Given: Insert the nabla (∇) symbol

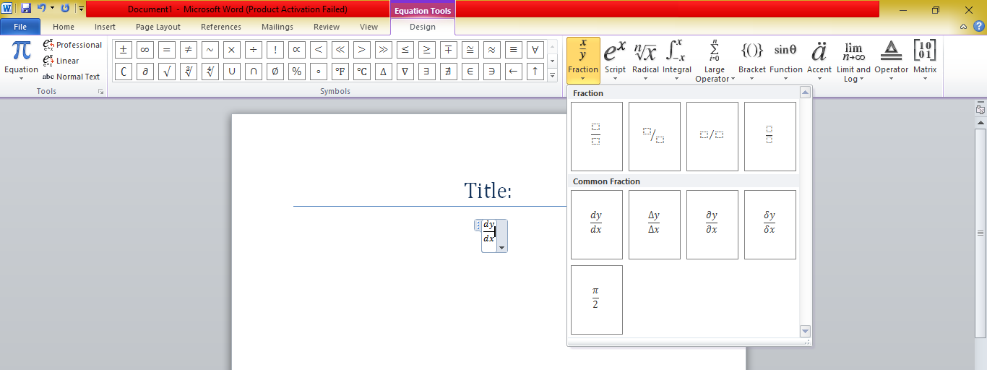Looking at the screenshot, I should point(405,72).
